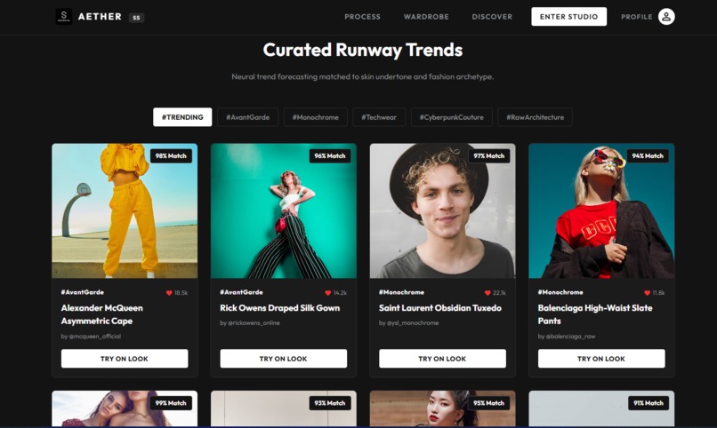Filter by #Monochrome tag
This screenshot has width=717, height=428.
click(x=316, y=117)
